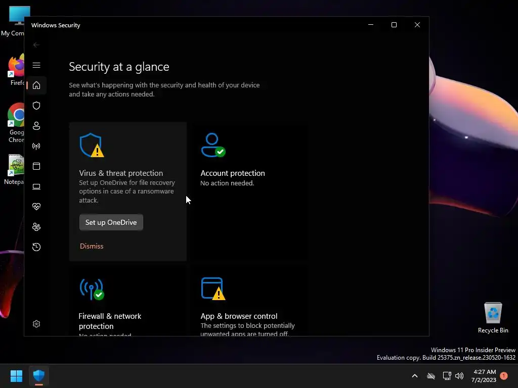
Task: Open the hamburger navigation menu
Action: (x=36, y=65)
